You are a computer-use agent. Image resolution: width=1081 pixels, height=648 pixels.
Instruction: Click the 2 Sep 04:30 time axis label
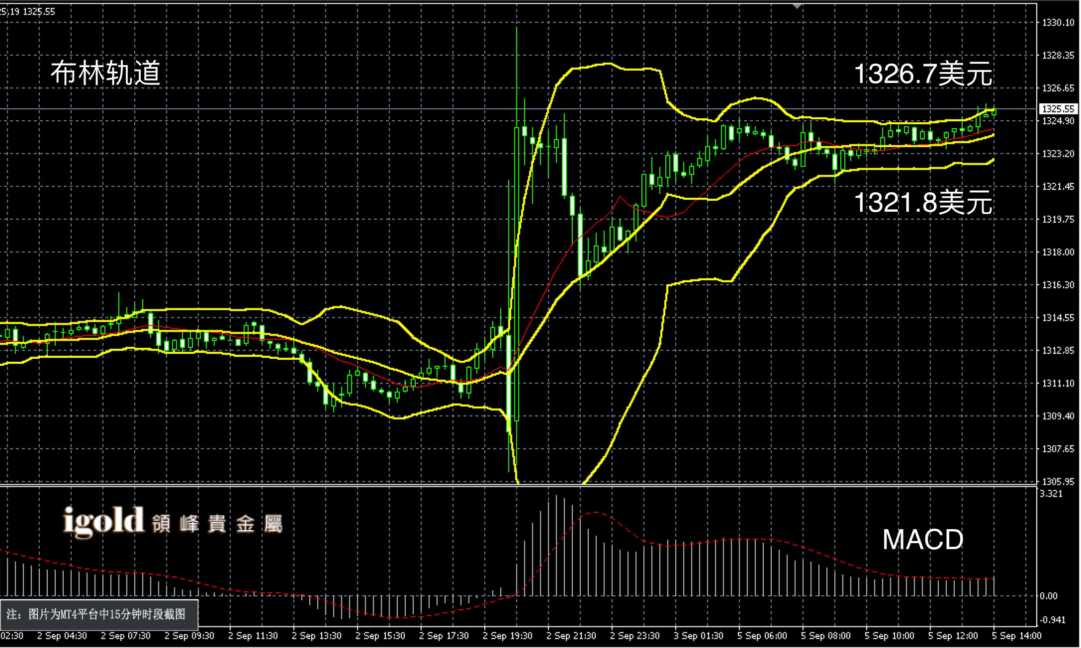click(62, 636)
